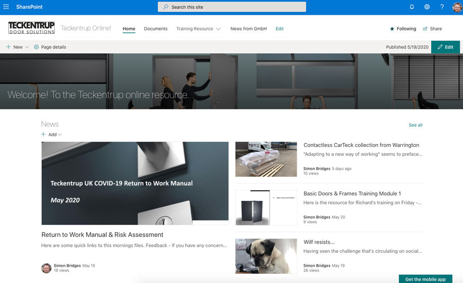Screen dimensions: 463x283
Task: Click the '9 views' count text
Action: tap(310, 222)
